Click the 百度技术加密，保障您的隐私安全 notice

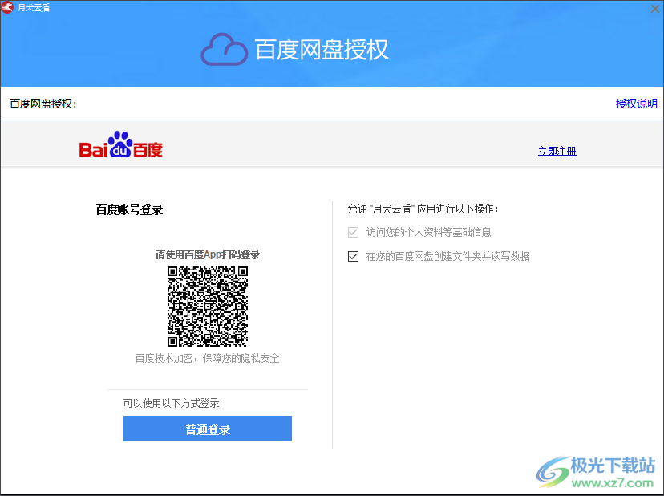208,358
